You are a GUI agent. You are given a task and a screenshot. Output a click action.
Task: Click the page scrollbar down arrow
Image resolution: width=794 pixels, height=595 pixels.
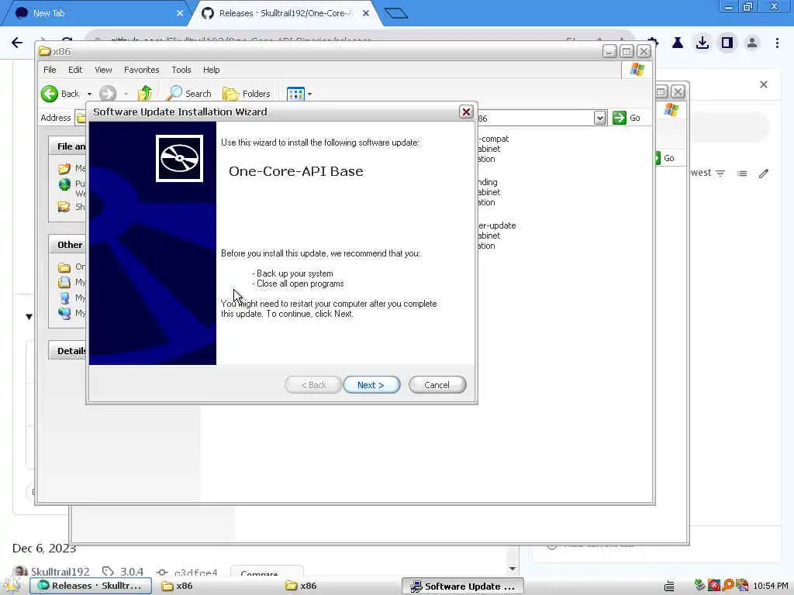coord(512,569)
